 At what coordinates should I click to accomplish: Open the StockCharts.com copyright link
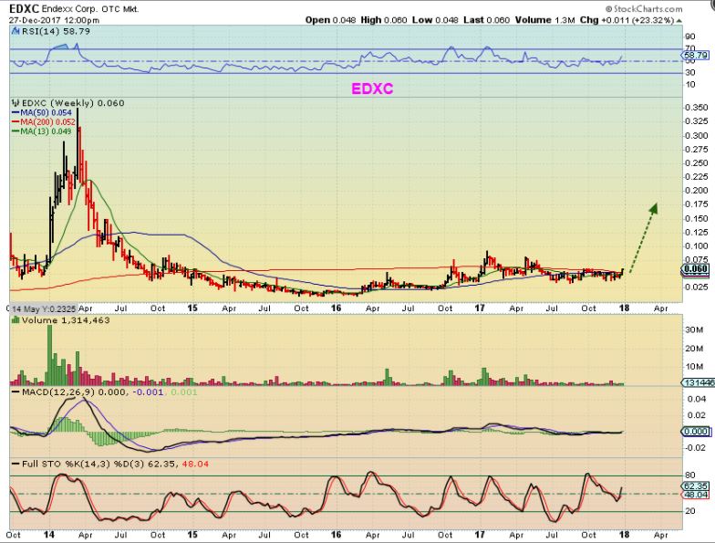[644, 9]
